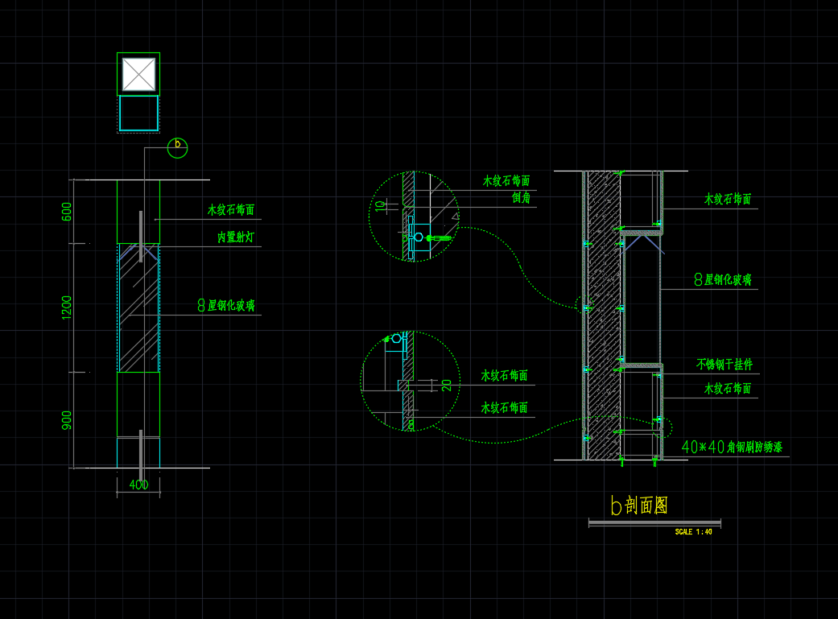The height and width of the screenshot is (619, 838).
Task: Click the circled 'b' section marker
Action: point(177,147)
